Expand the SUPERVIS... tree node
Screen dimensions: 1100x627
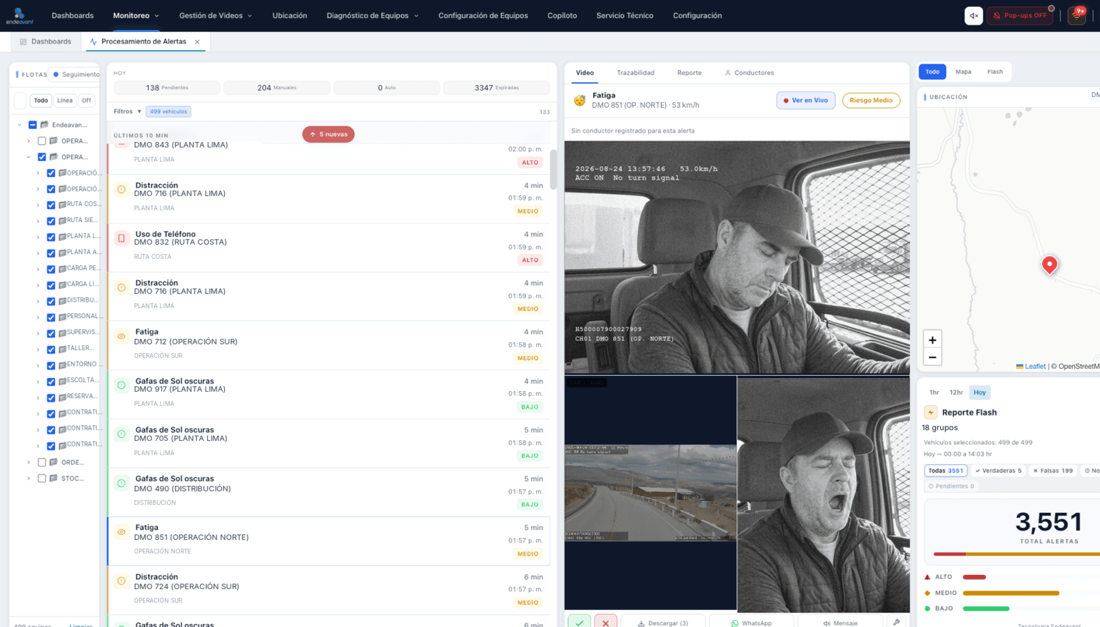click(38, 333)
